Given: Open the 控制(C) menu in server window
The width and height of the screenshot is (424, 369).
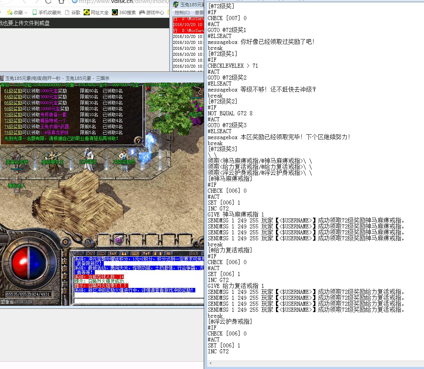Looking at the screenshot, I should pos(182,12).
